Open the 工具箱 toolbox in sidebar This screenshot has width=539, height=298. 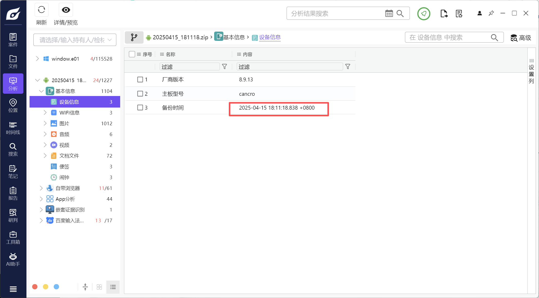13,238
